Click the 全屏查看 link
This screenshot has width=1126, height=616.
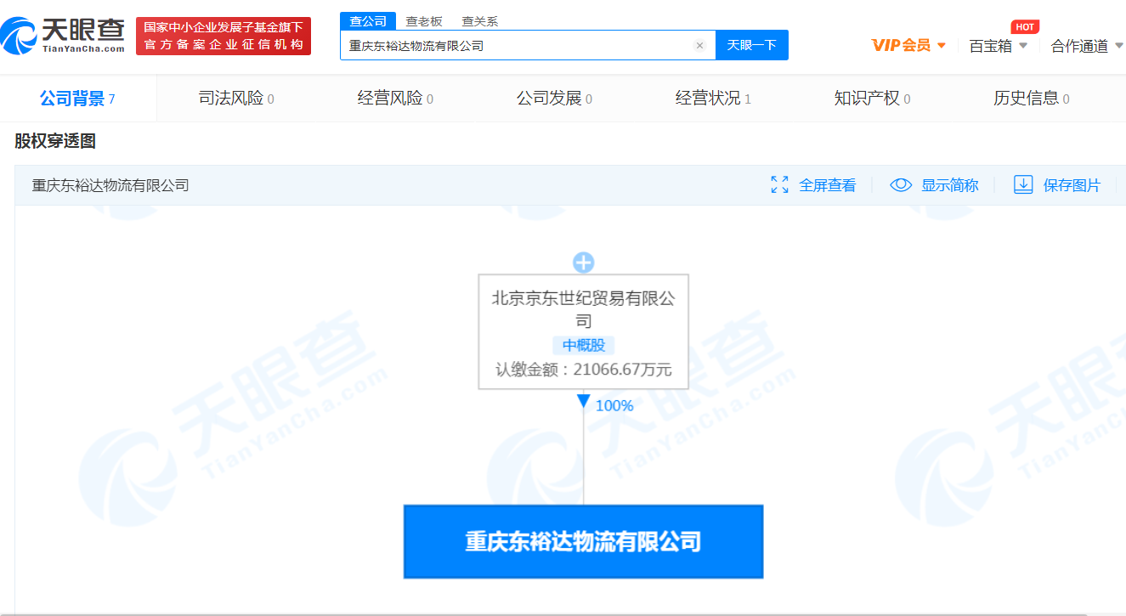827,185
